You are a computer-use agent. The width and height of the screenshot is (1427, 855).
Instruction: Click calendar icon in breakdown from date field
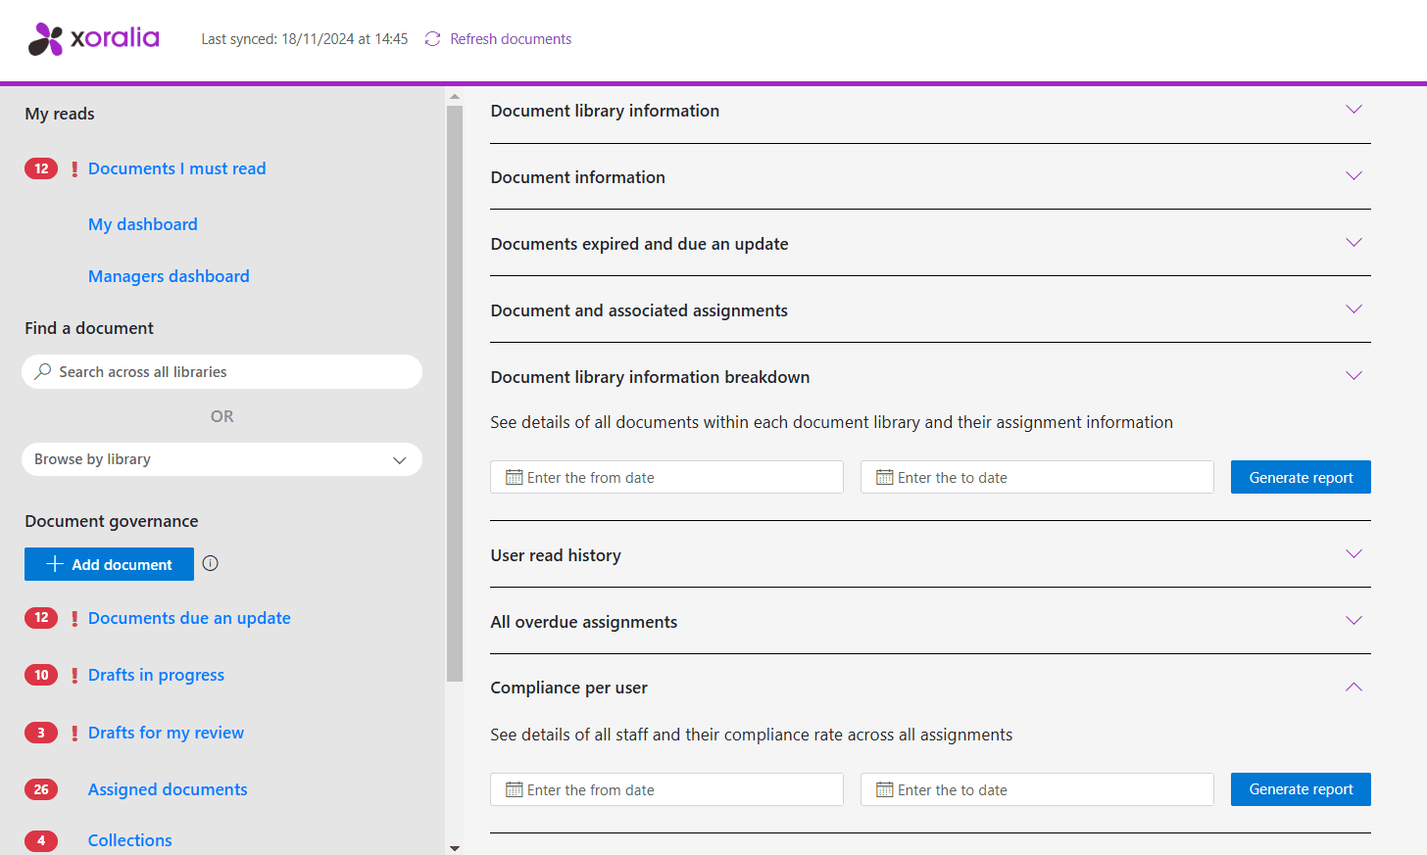[x=515, y=477]
